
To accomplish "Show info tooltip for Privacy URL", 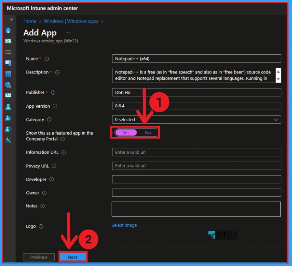I will [54, 166].
